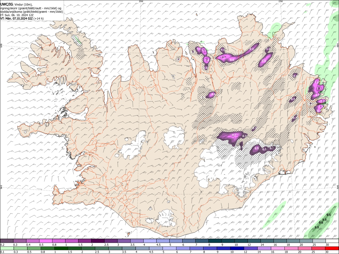
Task: Click the 15W longitude label
Action: (x=280, y=1)
